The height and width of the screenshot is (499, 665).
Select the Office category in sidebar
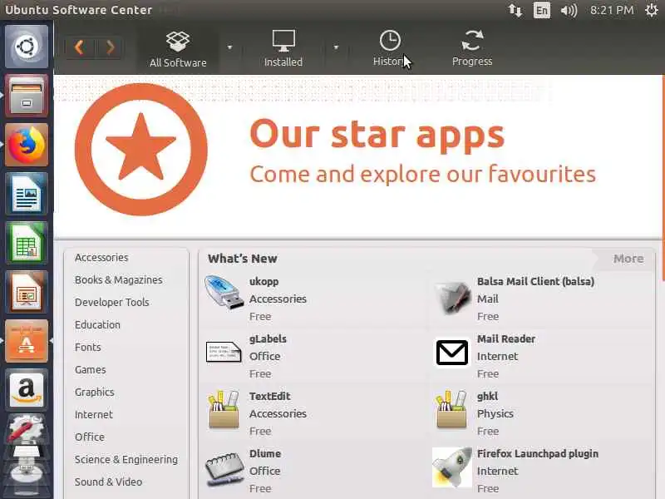coord(90,437)
